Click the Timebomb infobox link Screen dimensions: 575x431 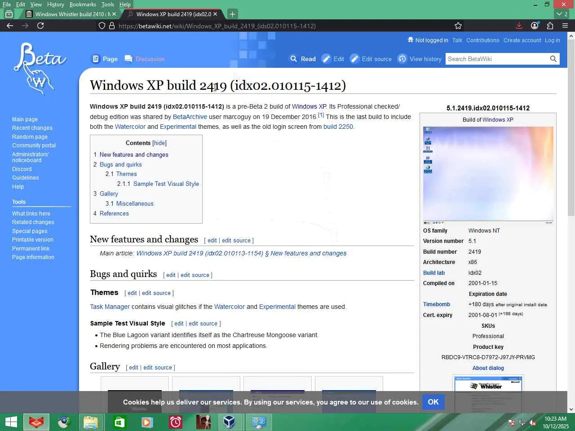point(437,304)
